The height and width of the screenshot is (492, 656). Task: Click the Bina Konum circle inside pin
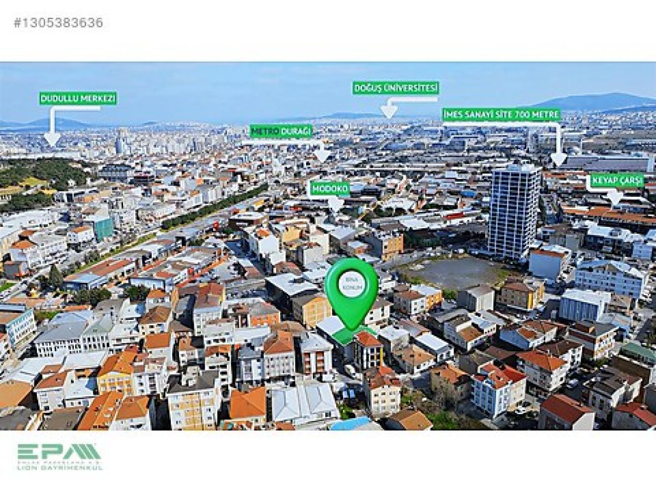tap(351, 285)
